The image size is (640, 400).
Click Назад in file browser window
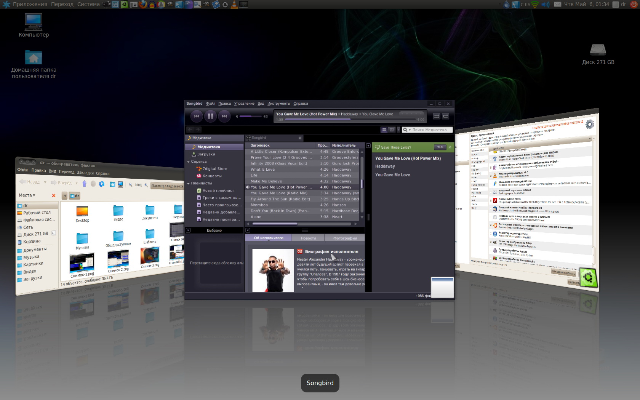click(x=30, y=182)
